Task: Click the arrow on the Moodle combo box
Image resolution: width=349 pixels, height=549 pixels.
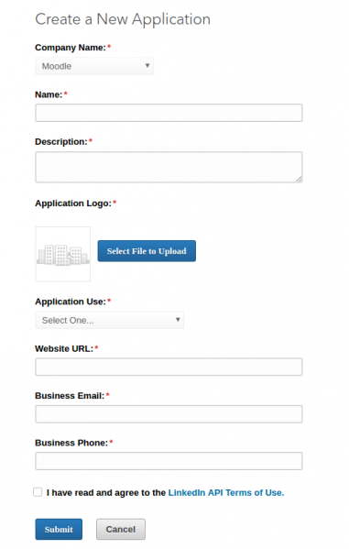Action: [147, 65]
